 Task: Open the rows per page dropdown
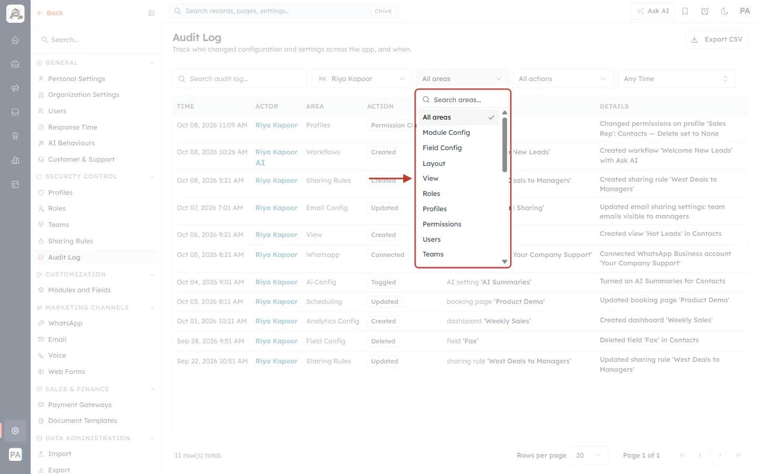[589, 456]
